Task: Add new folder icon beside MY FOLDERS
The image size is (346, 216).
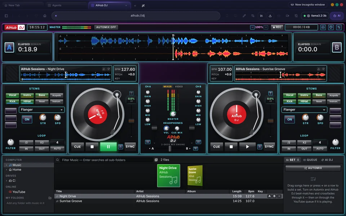Action: click(50, 198)
